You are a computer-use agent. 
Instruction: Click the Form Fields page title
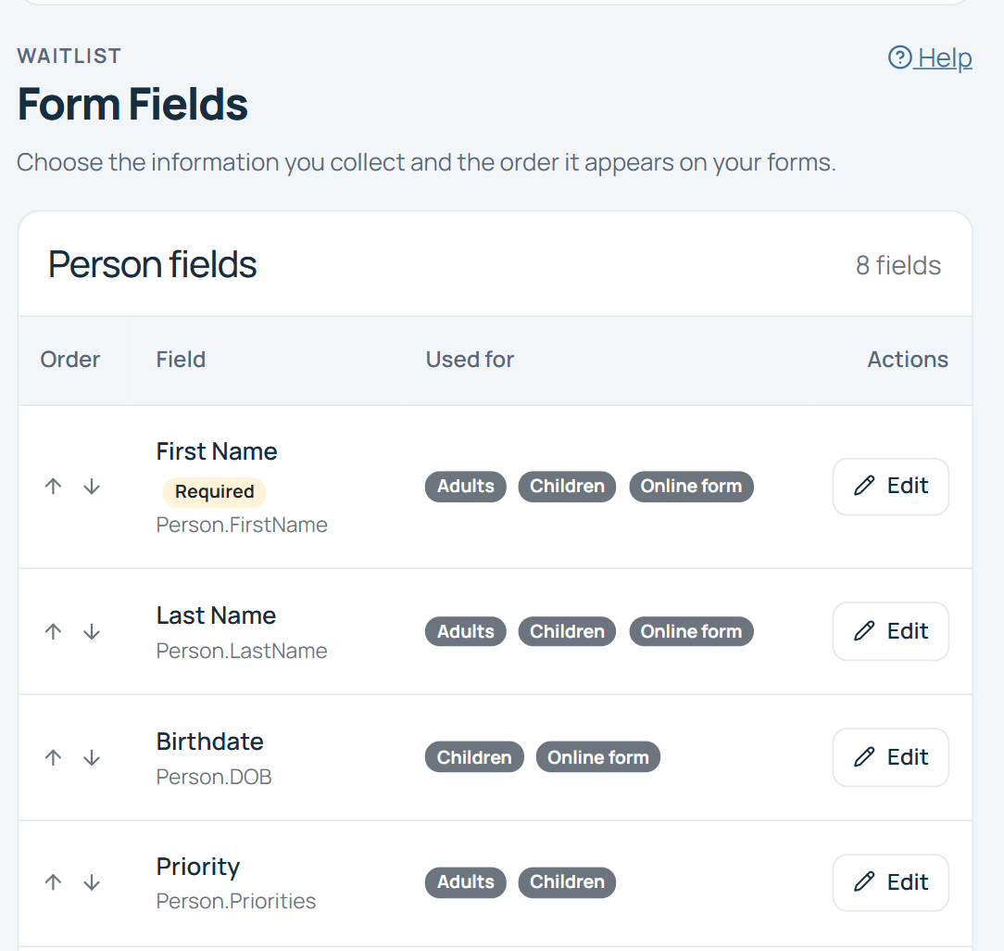click(x=132, y=105)
